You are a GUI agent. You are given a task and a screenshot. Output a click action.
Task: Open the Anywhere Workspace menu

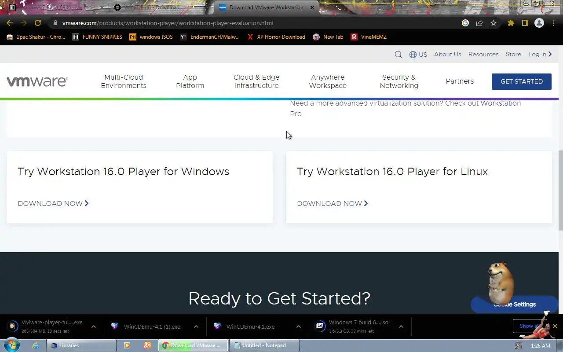(x=328, y=81)
